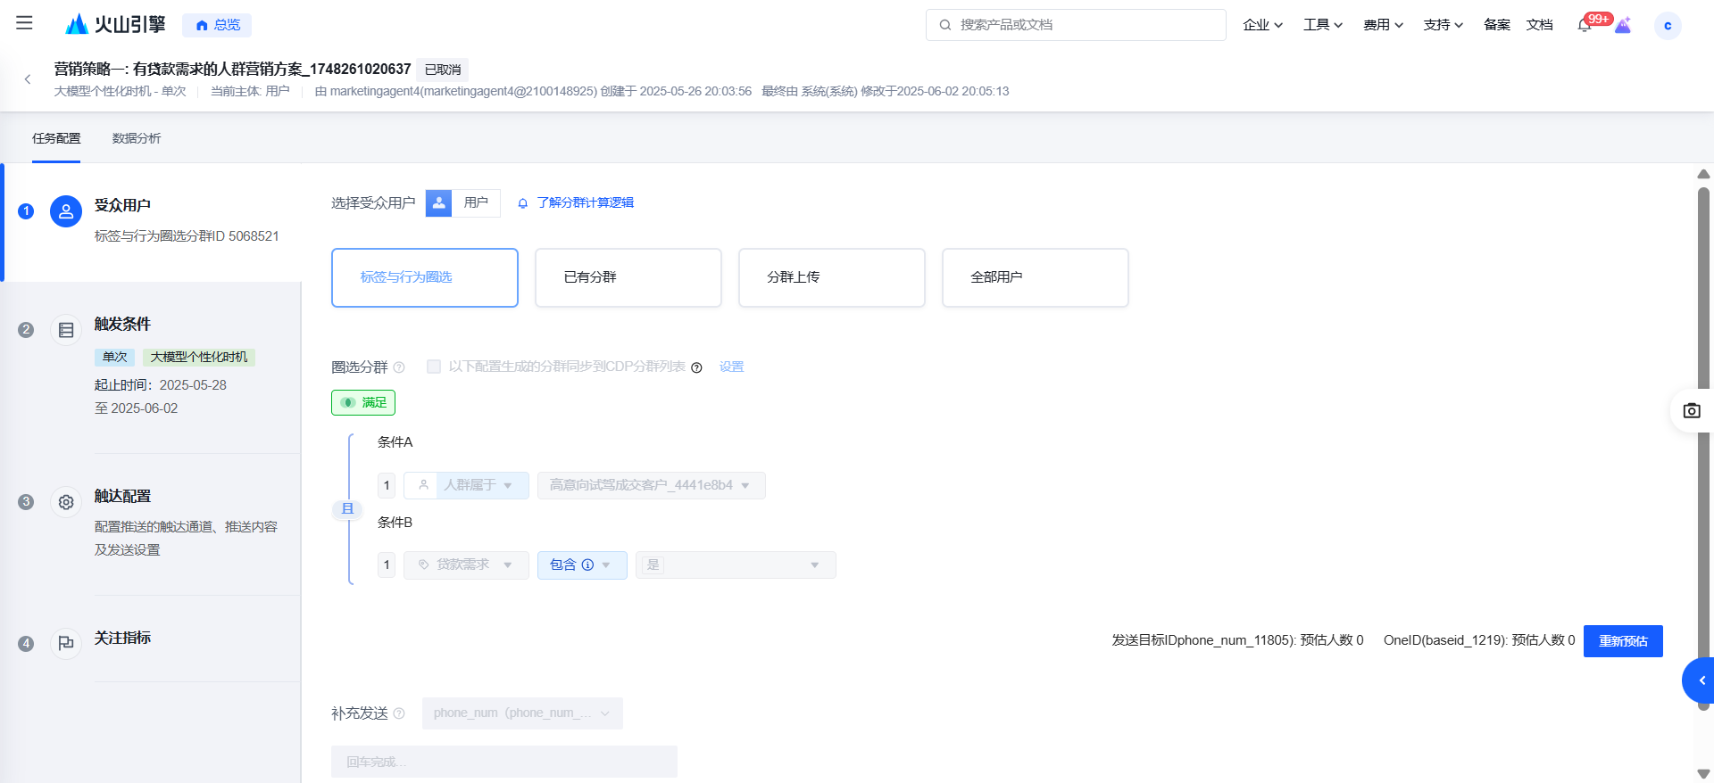1714x783 pixels.
Task: Select the 受众用户 step
Action: click(x=153, y=222)
